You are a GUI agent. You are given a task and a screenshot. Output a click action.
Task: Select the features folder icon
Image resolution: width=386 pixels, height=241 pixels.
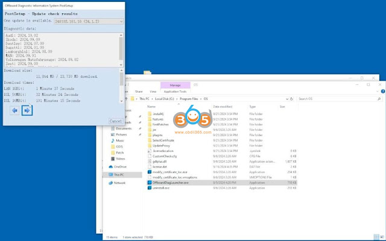(150, 119)
